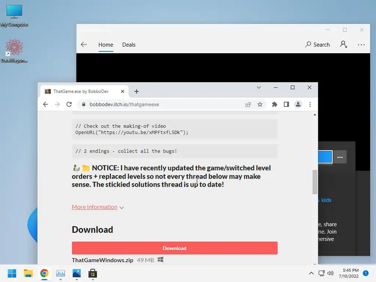Go back in Microsoft Store window
Image resolution: width=376 pixels, height=282 pixels.
tap(84, 44)
